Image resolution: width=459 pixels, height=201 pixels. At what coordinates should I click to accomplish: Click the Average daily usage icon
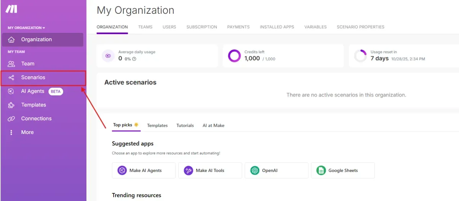click(x=108, y=56)
